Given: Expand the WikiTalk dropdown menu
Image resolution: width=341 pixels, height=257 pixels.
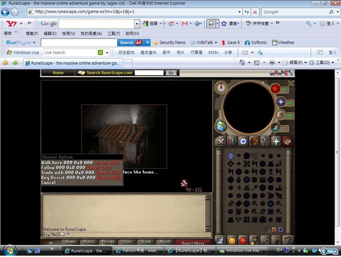Looking at the screenshot, I should tap(216, 43).
